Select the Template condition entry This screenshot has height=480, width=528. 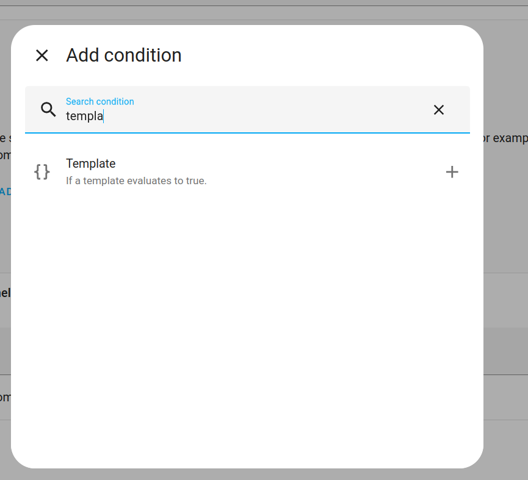tap(244, 172)
